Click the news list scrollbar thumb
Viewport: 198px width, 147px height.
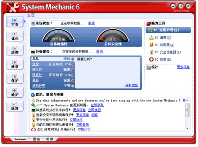coord(187,110)
